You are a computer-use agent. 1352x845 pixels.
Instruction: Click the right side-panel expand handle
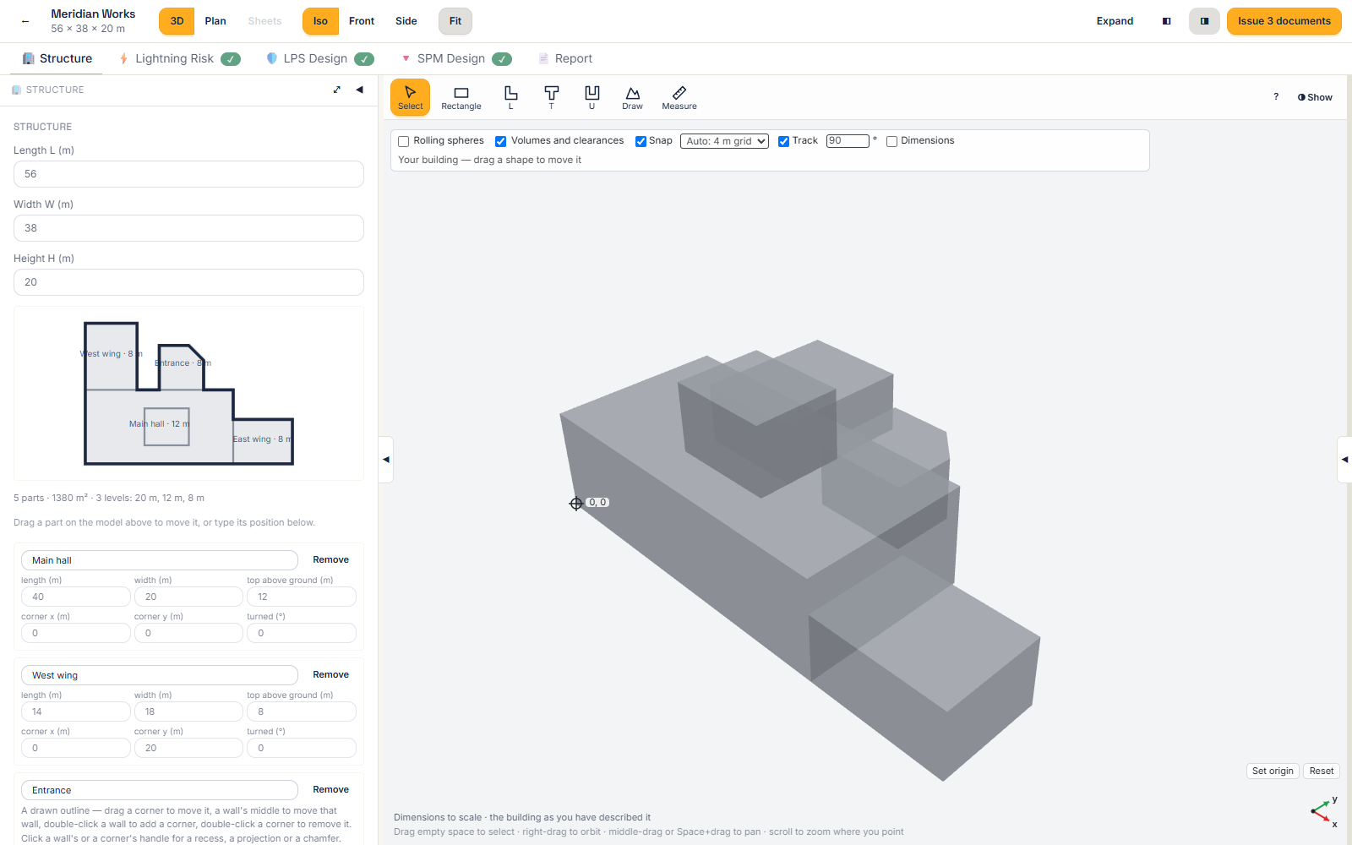click(1344, 460)
